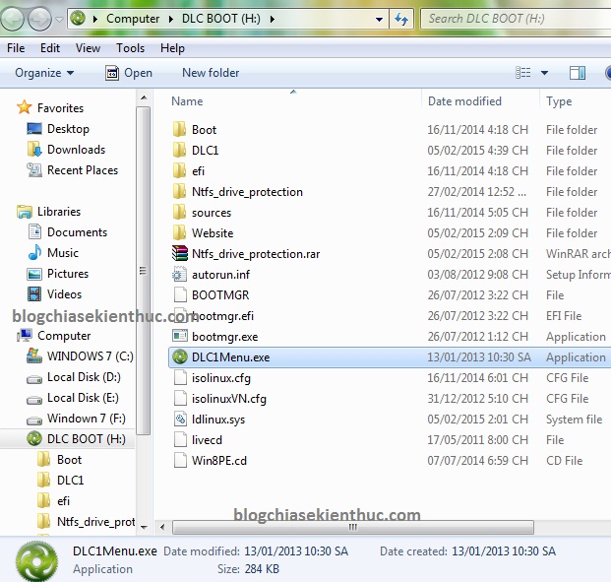Click the Change your view icon
The height and width of the screenshot is (582, 611).
522,73
